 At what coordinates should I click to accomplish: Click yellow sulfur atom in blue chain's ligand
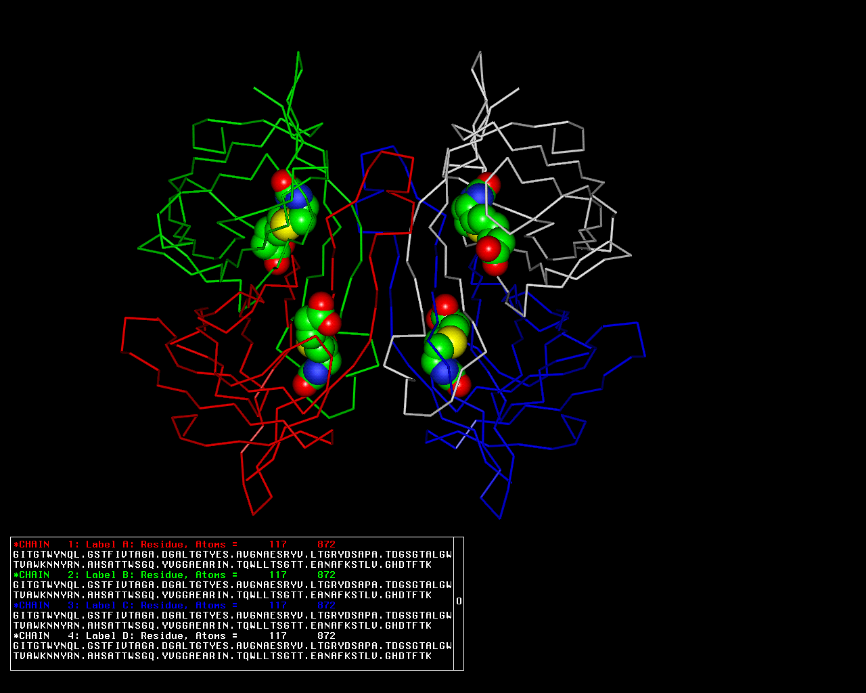tap(453, 342)
